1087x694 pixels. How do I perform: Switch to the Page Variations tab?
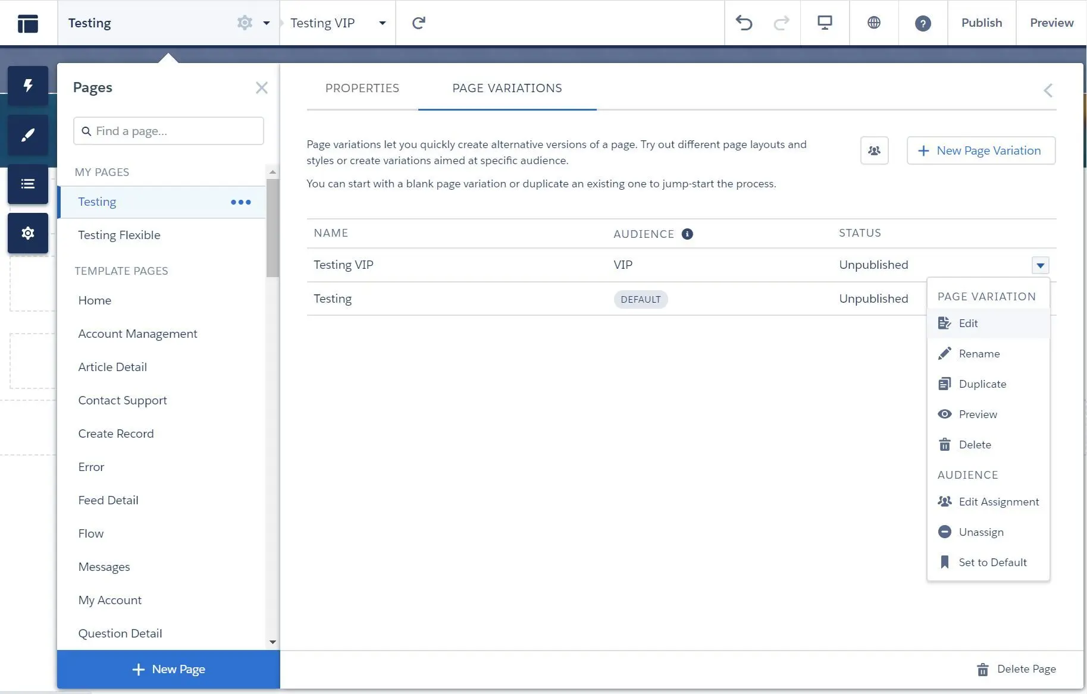tap(507, 88)
